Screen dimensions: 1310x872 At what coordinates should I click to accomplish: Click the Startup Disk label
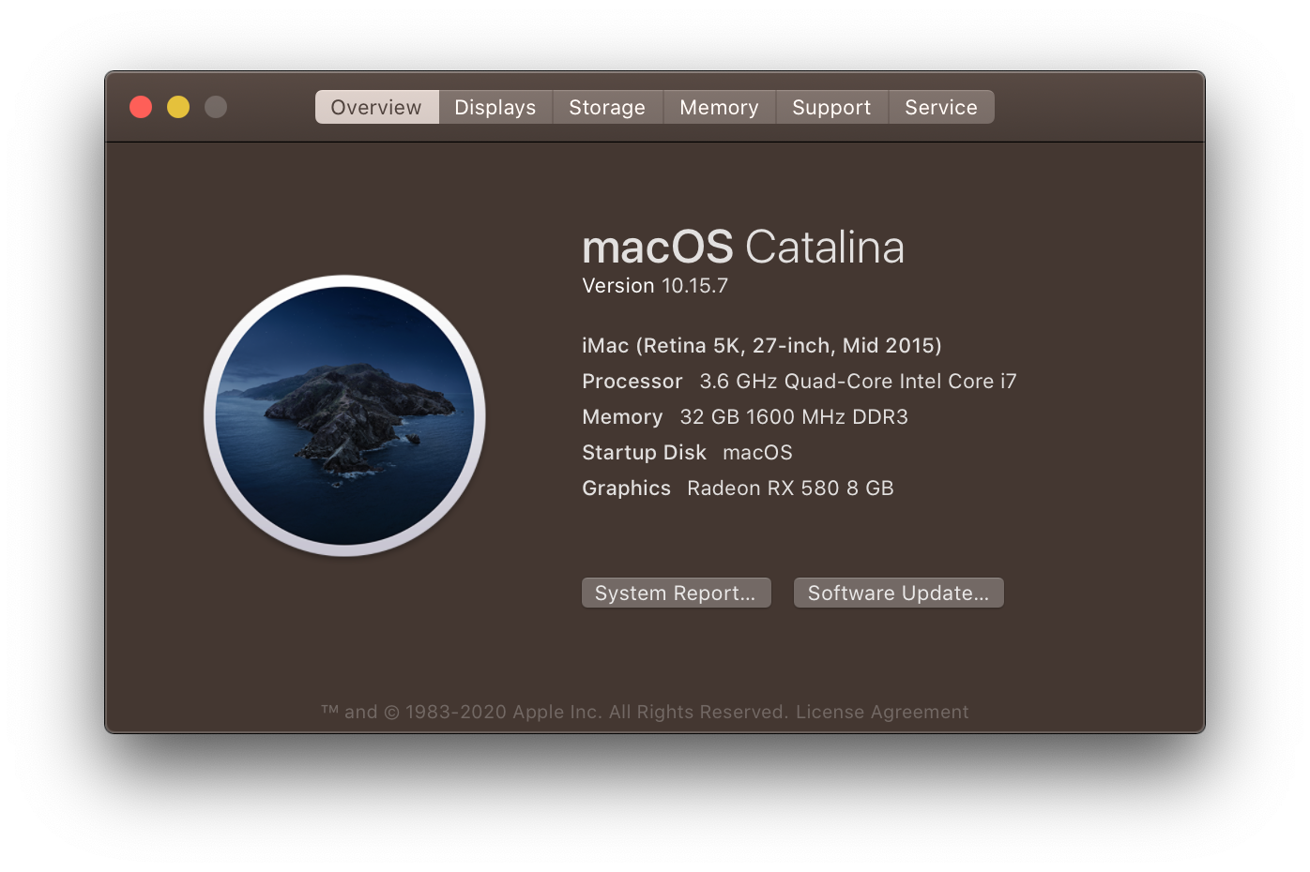644,453
